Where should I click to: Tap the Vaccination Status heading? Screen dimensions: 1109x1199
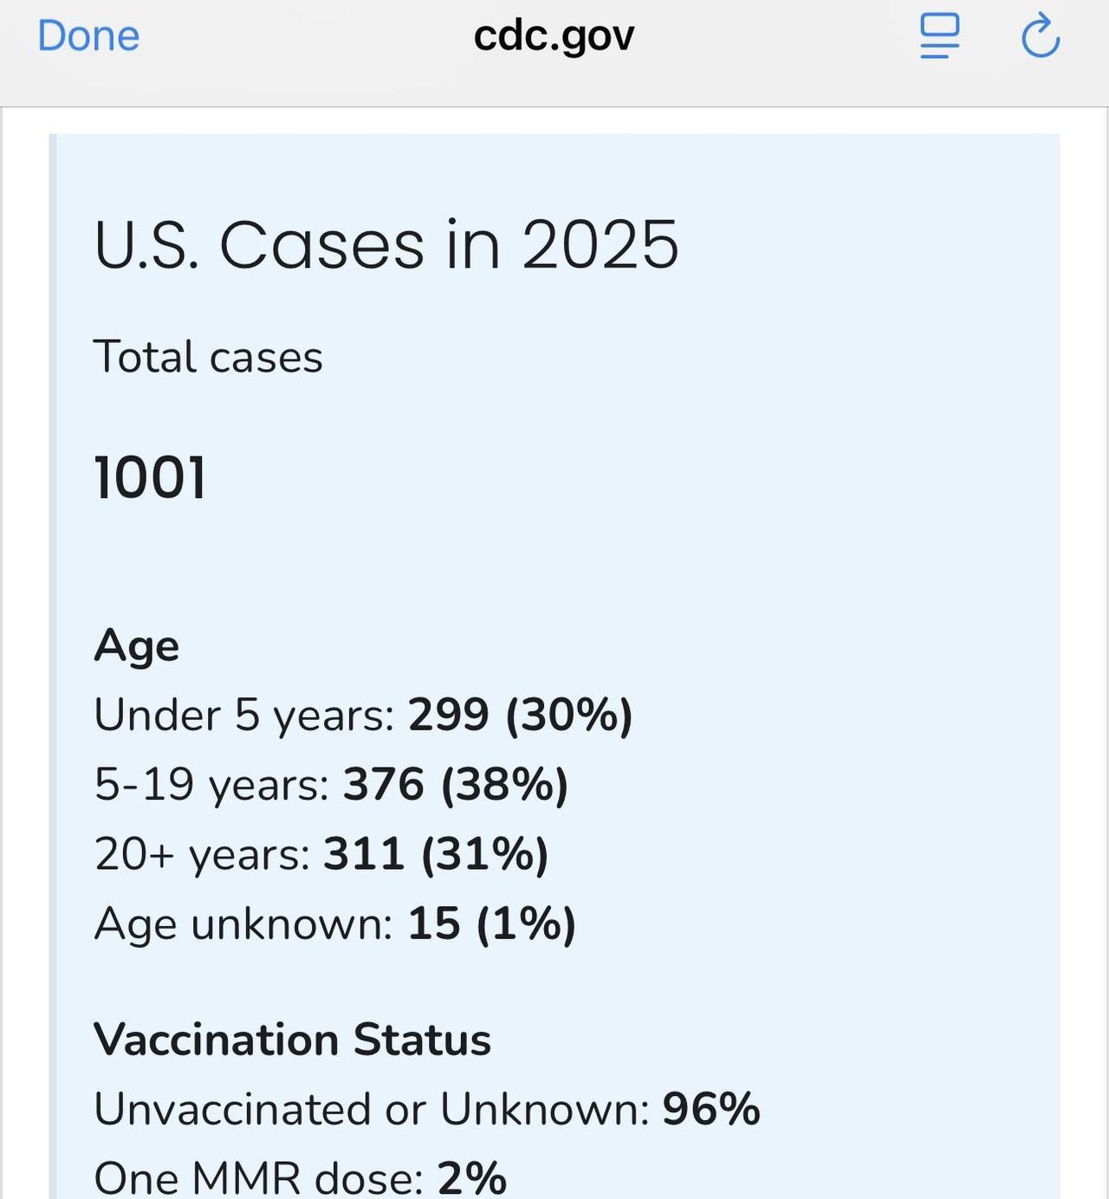(x=293, y=1040)
